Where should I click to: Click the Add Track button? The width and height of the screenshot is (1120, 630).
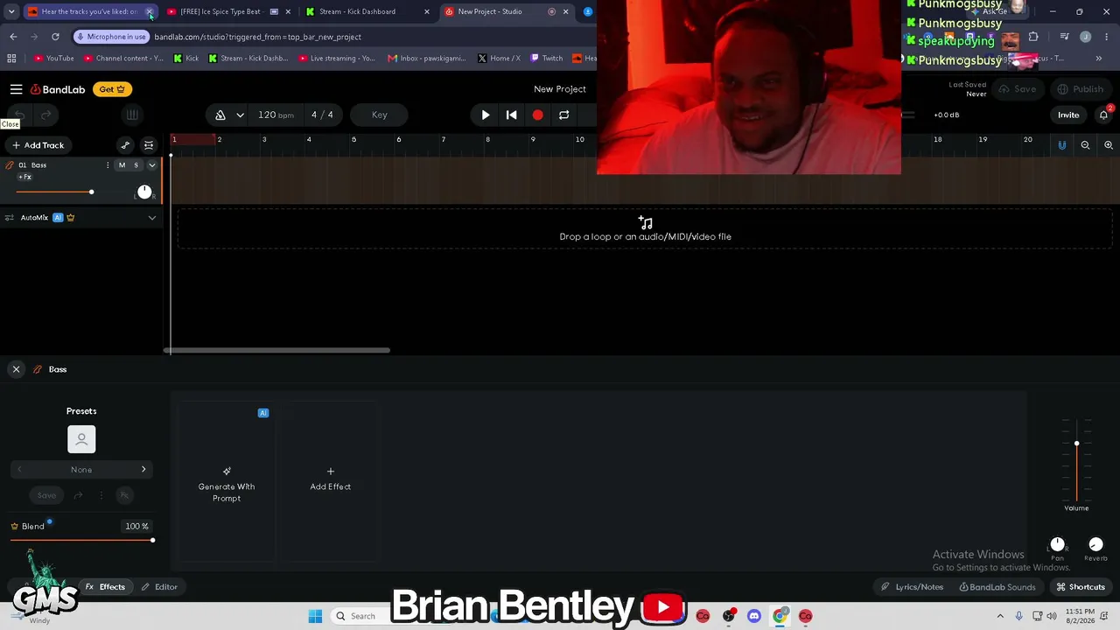(x=38, y=145)
